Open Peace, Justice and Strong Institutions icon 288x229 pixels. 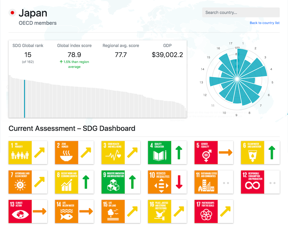[160, 211]
